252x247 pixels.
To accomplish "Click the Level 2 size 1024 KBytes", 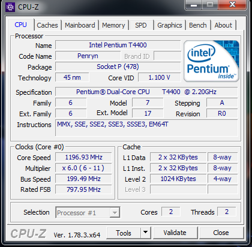I will pos(178,179).
